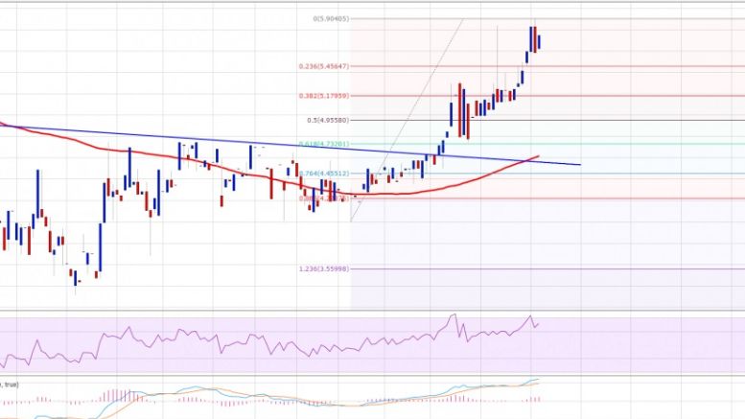Select the 0.764(4.45512) retracement label
This screenshot has height=419, width=745.
pos(323,174)
